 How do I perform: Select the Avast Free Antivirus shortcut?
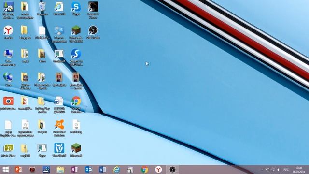click(59, 128)
